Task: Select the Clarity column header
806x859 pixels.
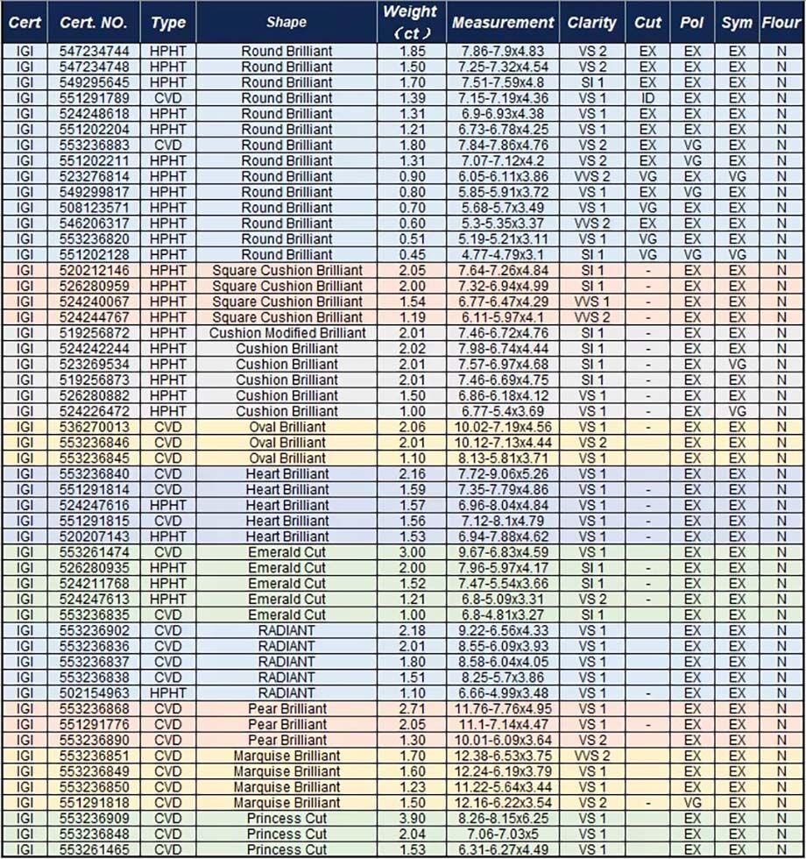Action: pos(592,23)
